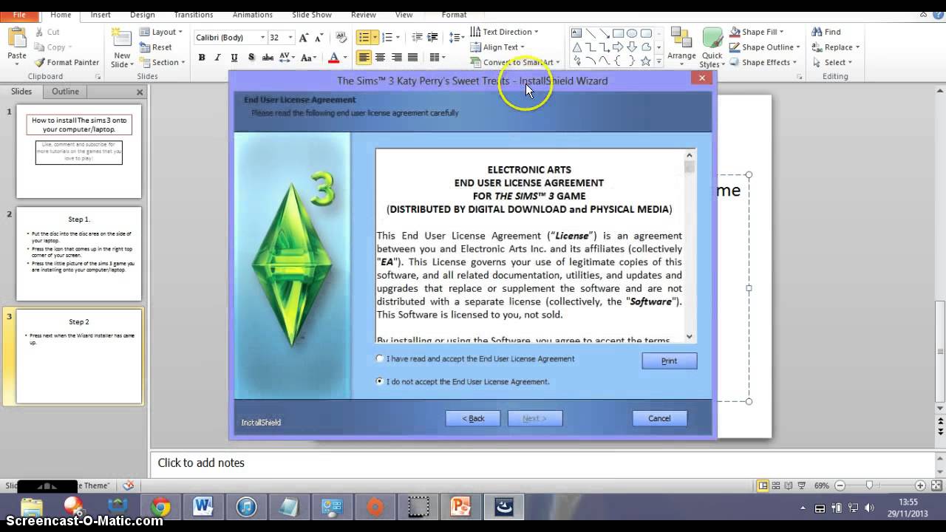Align text left

pos(364,58)
